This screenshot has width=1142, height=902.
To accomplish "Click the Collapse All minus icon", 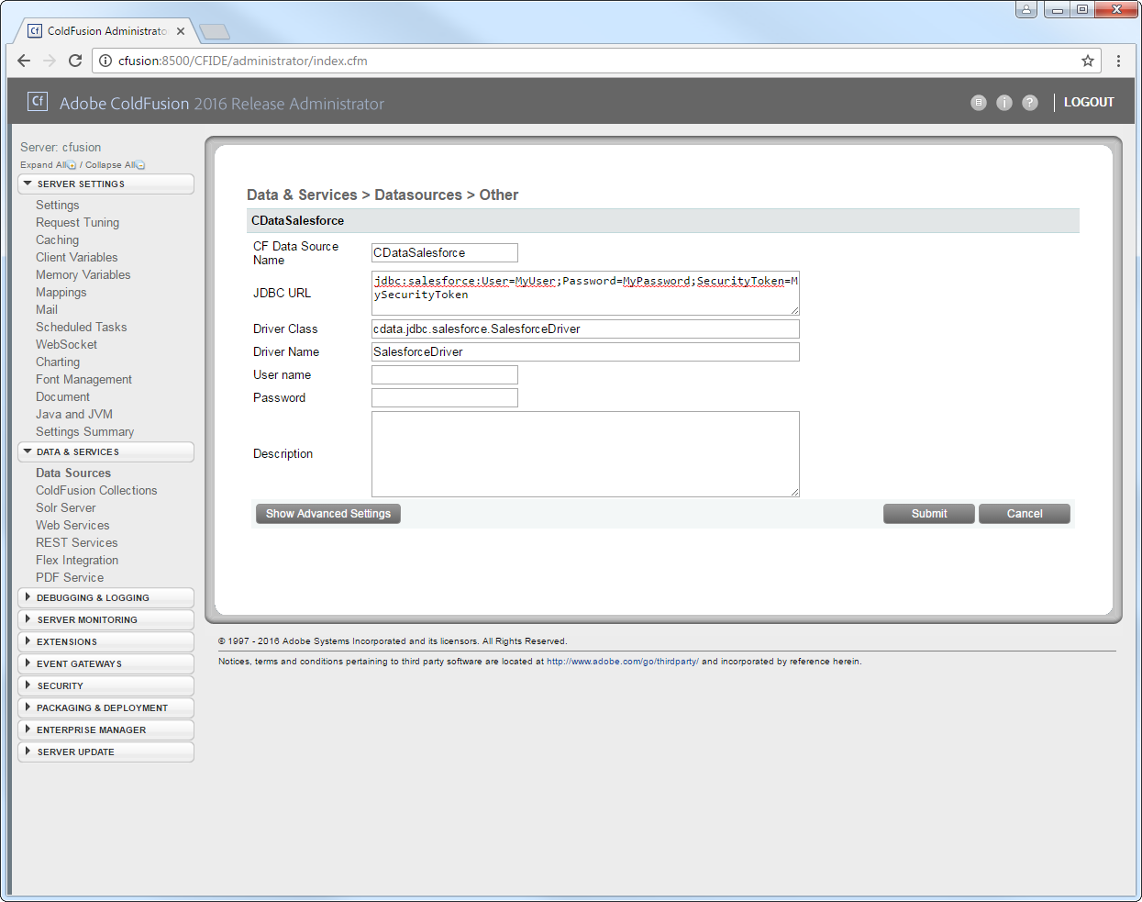I will coord(140,165).
